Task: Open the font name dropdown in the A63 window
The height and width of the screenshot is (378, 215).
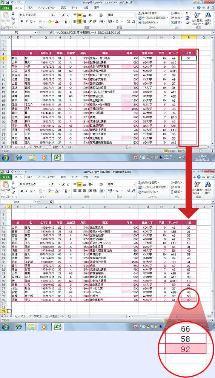Action: coord(49,184)
